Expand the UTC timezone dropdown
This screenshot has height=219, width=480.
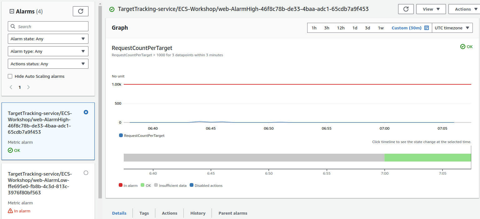pyautogui.click(x=452, y=28)
